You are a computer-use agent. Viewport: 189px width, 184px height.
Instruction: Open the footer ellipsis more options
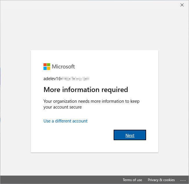183,180
